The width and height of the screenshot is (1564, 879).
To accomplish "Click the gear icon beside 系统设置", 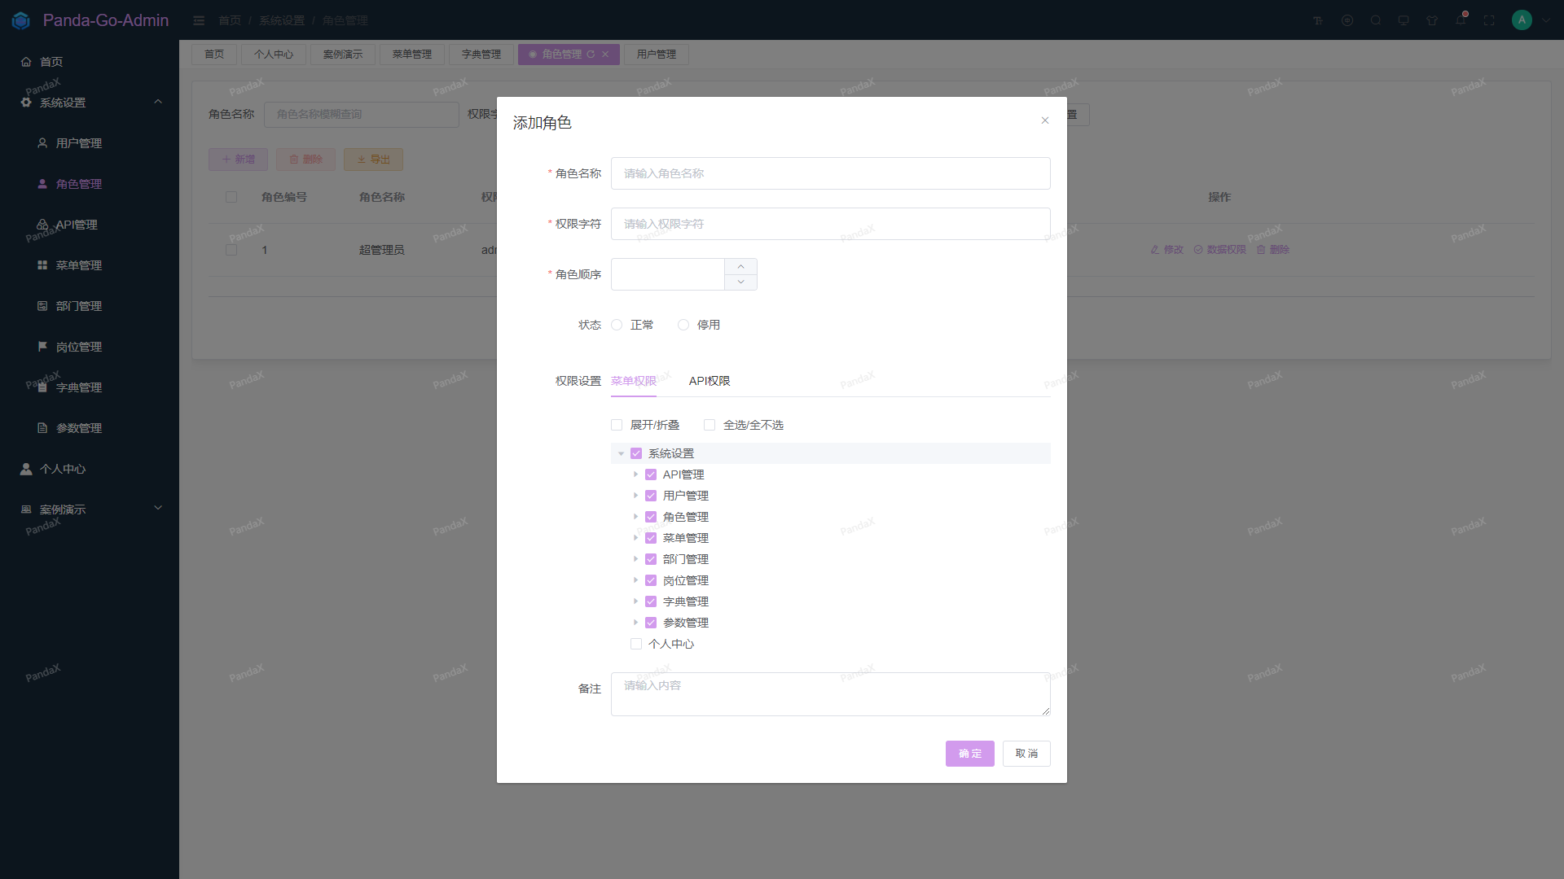I will [x=26, y=103].
